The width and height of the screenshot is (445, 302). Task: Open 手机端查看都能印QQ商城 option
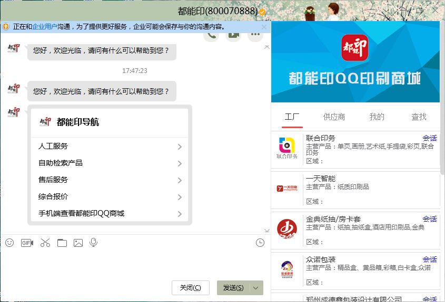click(x=110, y=213)
